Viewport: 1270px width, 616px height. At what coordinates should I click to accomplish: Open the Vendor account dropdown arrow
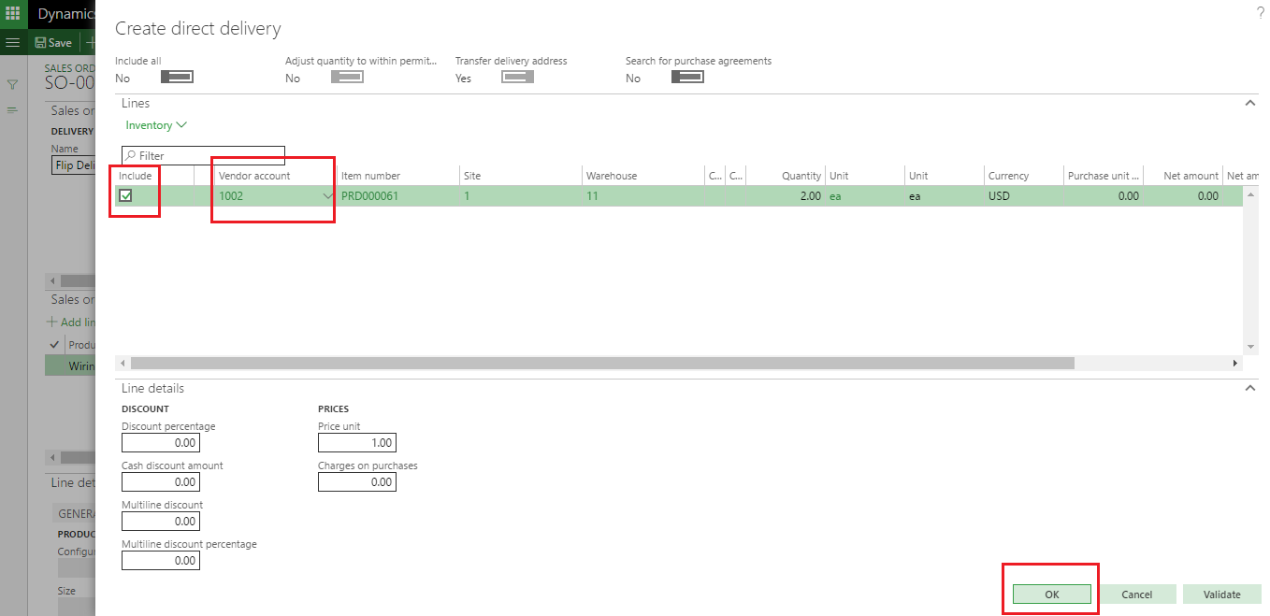[327, 196]
